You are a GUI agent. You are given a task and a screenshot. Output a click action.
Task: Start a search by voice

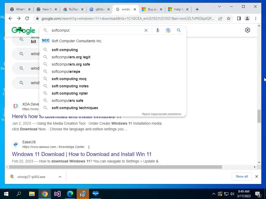click(158, 30)
